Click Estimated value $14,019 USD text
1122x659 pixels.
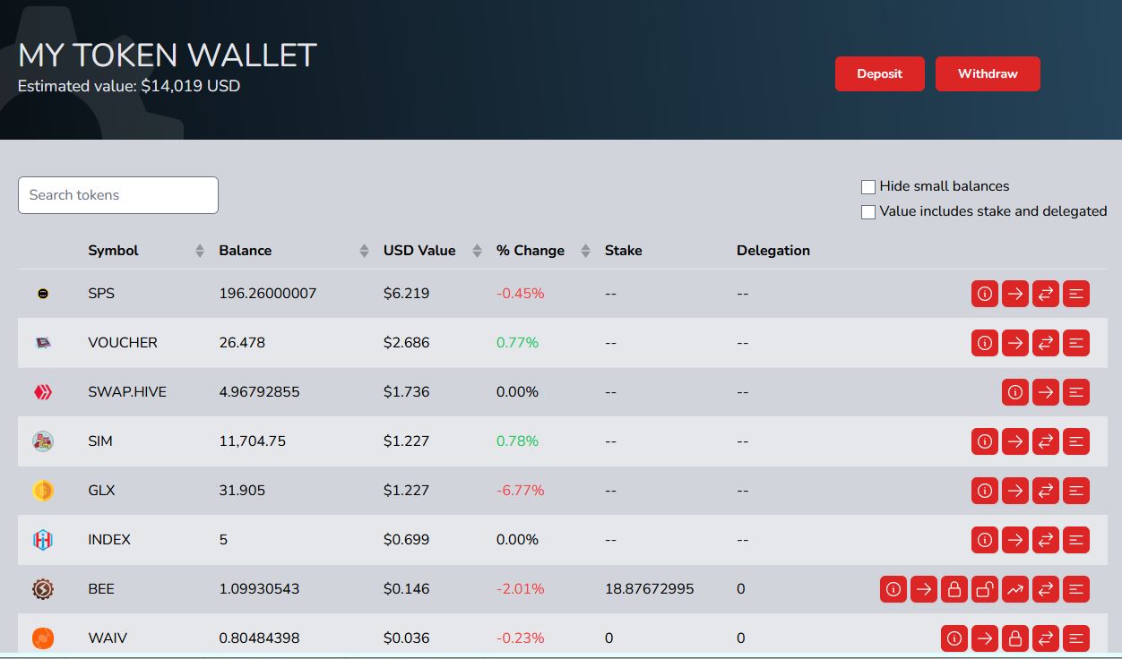point(129,87)
